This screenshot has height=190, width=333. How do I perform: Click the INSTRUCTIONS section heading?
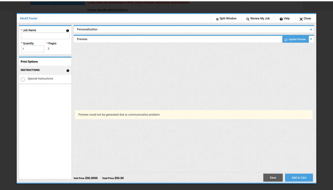[30, 70]
